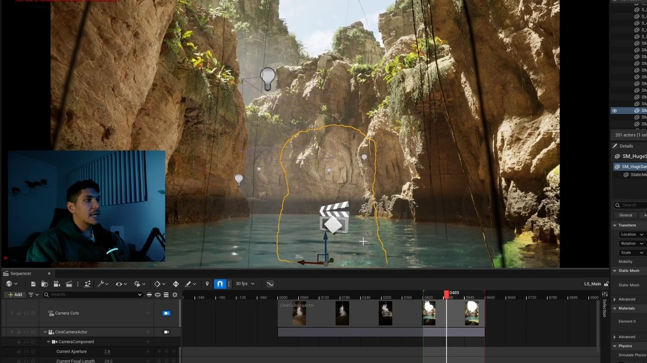Toggle visibility eye of selected outliner actor
647x363 pixels.
click(x=615, y=111)
